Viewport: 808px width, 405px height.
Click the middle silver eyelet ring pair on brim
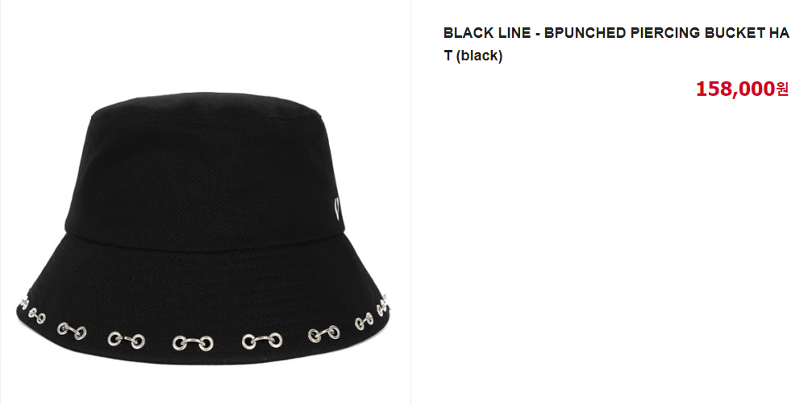click(x=193, y=342)
